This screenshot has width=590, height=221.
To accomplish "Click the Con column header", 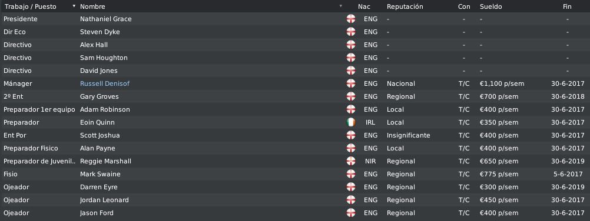I will [x=464, y=6].
